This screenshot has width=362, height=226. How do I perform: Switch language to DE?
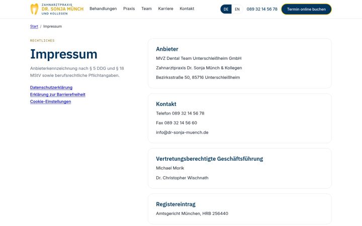click(226, 9)
